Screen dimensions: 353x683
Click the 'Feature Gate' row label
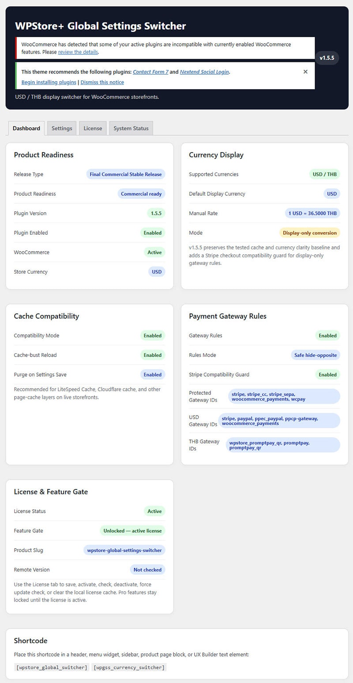(x=28, y=530)
